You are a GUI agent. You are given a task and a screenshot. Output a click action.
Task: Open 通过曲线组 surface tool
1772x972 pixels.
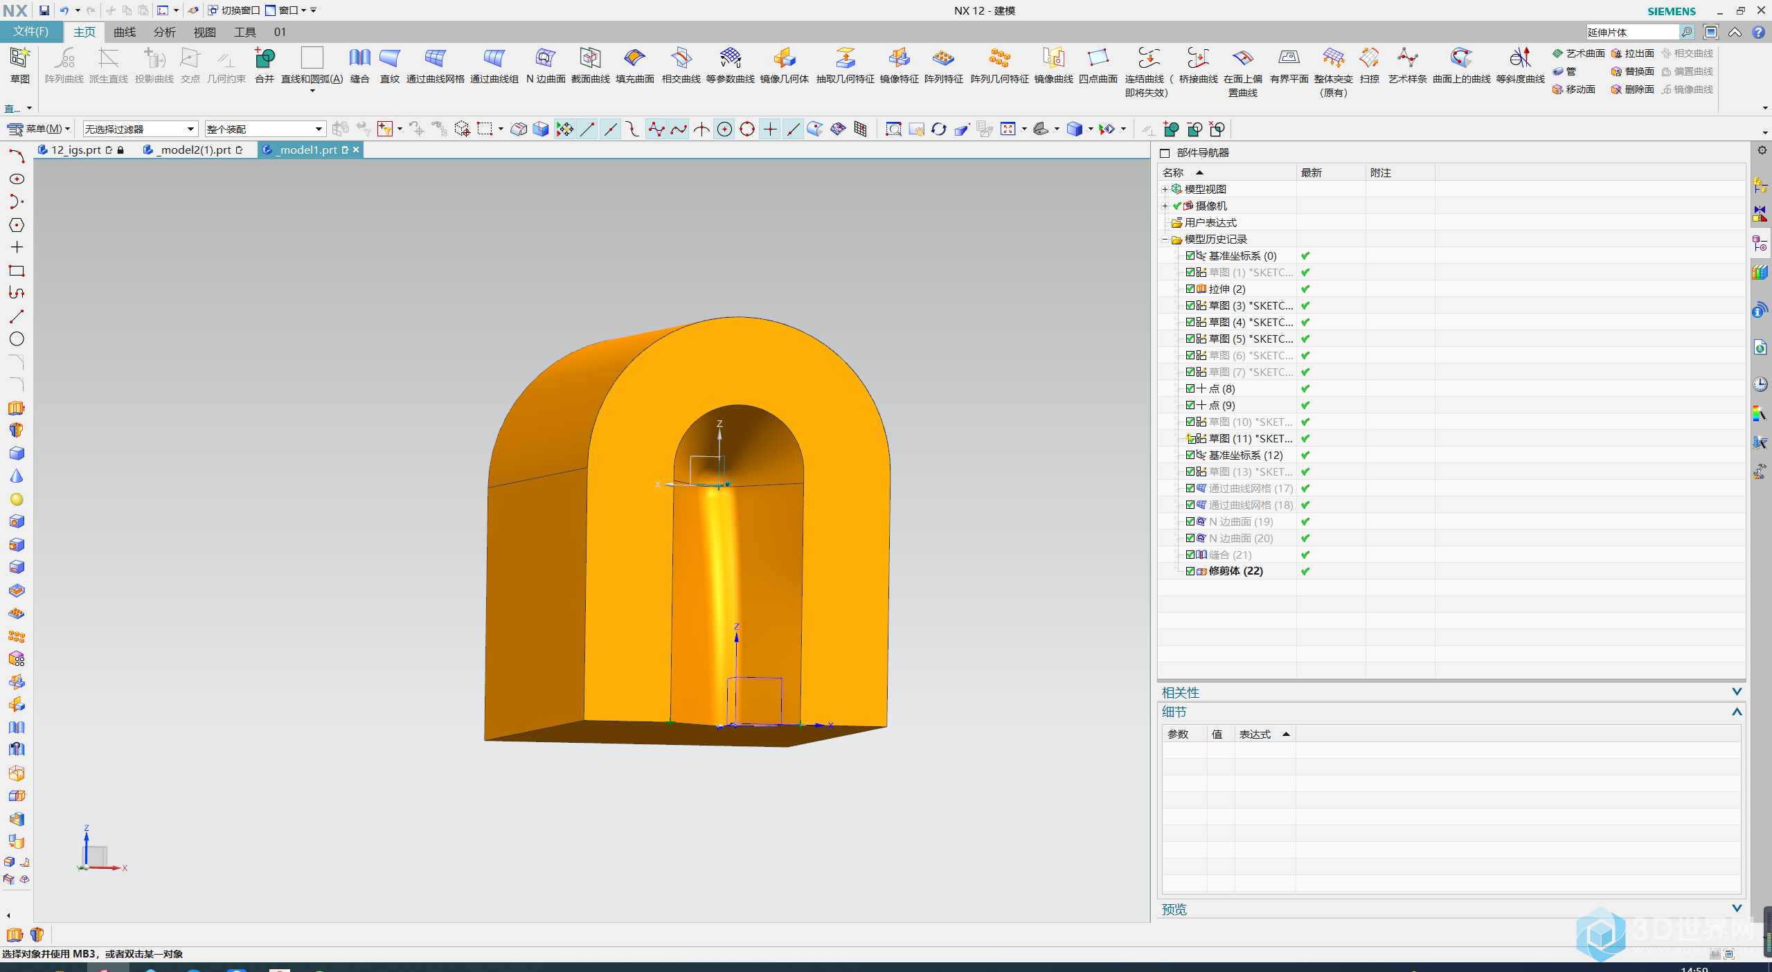coord(494,65)
